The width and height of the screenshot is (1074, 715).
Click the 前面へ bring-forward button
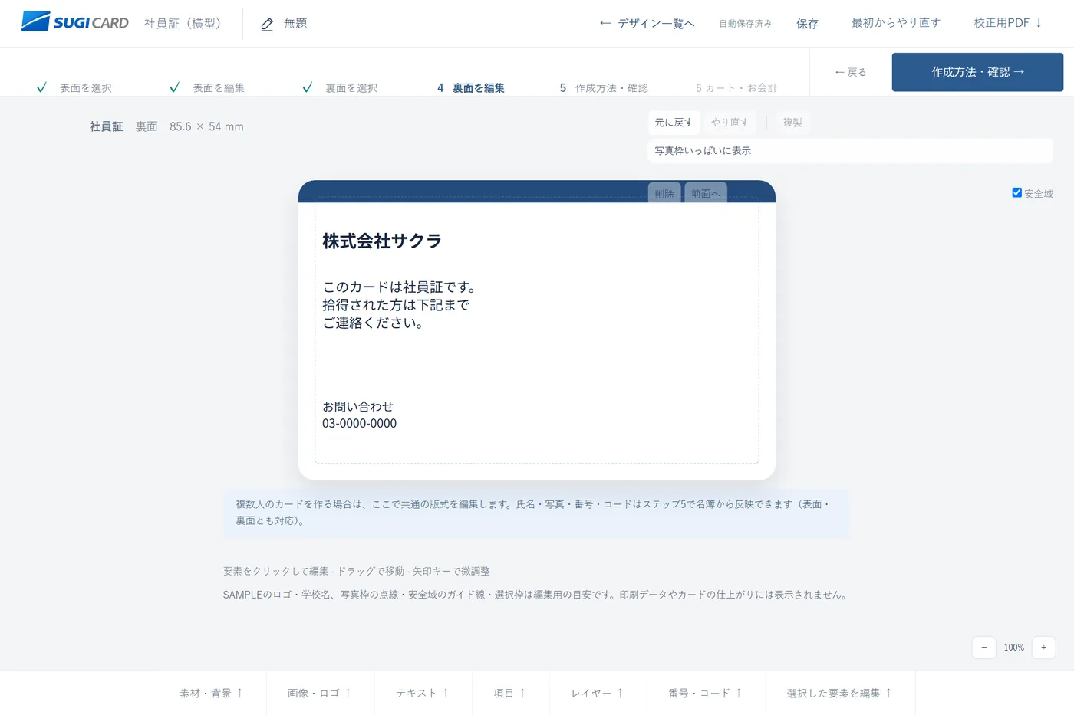706,193
